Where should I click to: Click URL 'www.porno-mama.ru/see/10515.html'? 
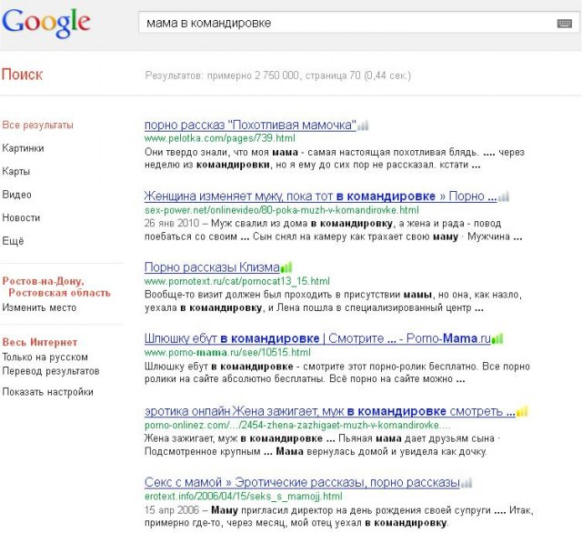[227, 352]
